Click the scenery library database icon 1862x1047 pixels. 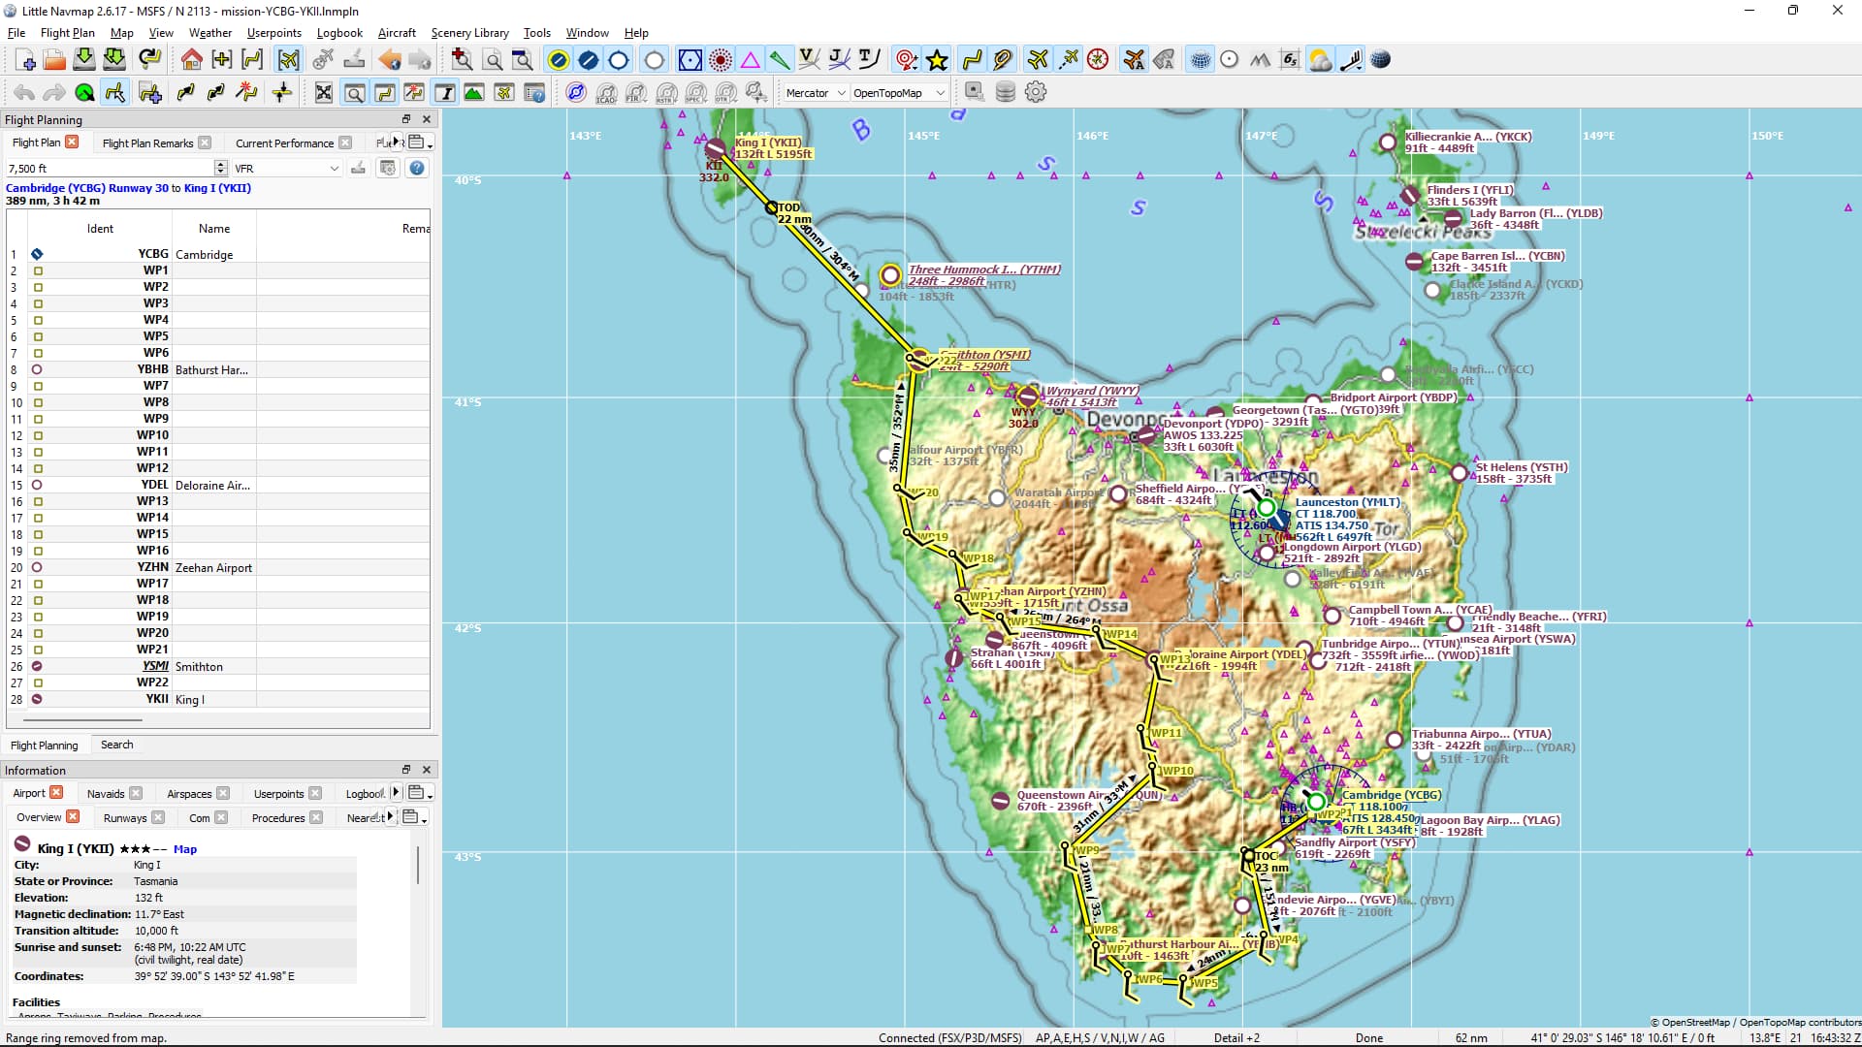pos(1006,92)
